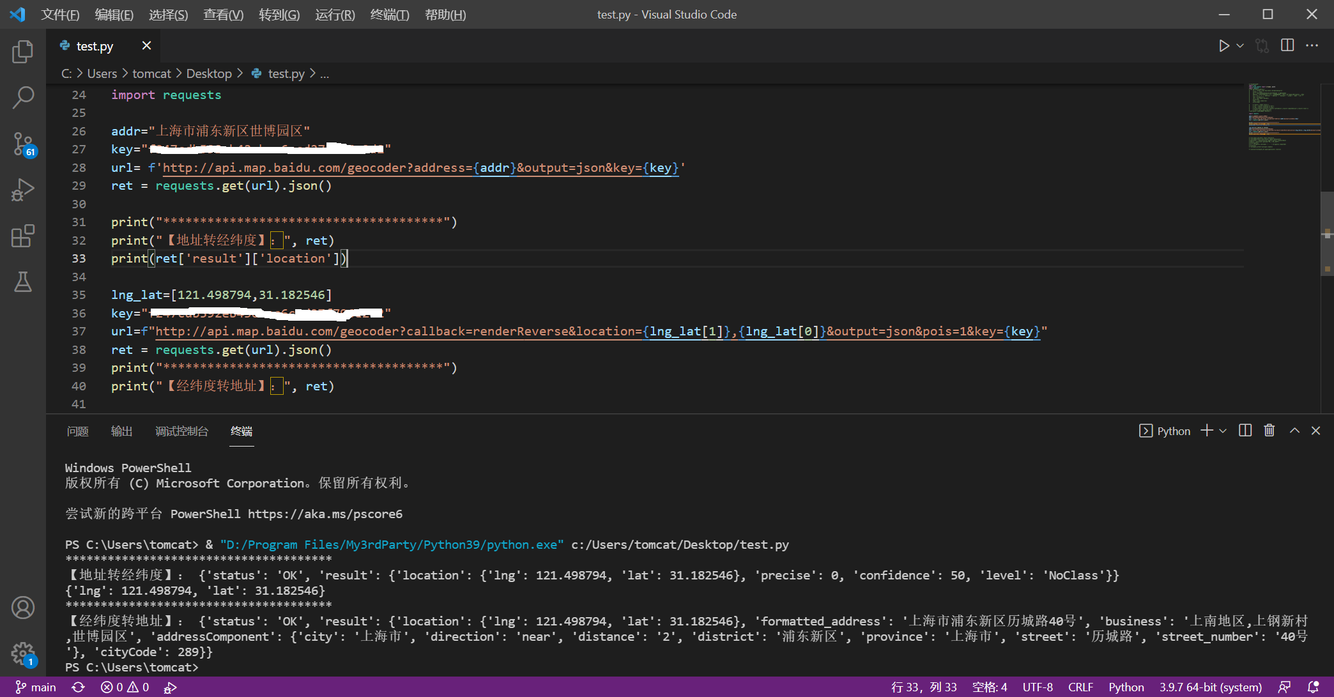Open the Extensions icon
The image size is (1334, 697).
[23, 236]
